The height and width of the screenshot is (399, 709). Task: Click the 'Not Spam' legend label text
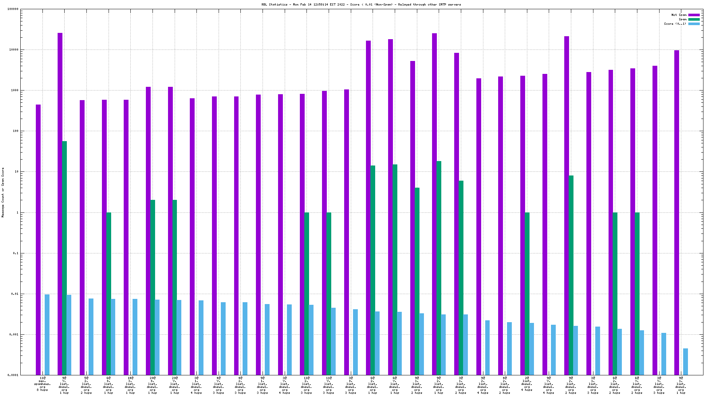(679, 15)
